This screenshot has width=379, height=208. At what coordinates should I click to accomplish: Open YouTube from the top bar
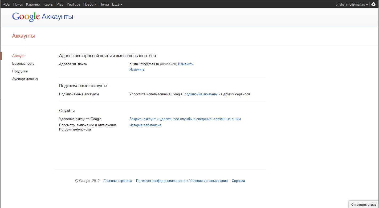(73, 5)
